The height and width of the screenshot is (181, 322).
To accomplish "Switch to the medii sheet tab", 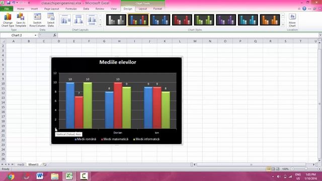I will pos(21,164).
